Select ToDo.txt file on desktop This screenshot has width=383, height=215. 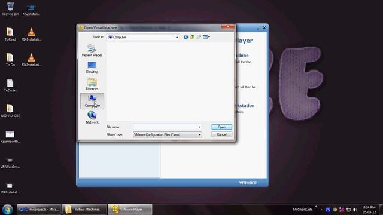[x=10, y=85]
